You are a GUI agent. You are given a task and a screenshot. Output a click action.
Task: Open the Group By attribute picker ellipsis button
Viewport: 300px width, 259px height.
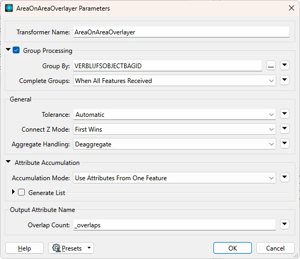coord(271,66)
